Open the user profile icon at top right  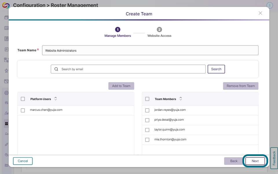pyautogui.click(x=270, y=5)
